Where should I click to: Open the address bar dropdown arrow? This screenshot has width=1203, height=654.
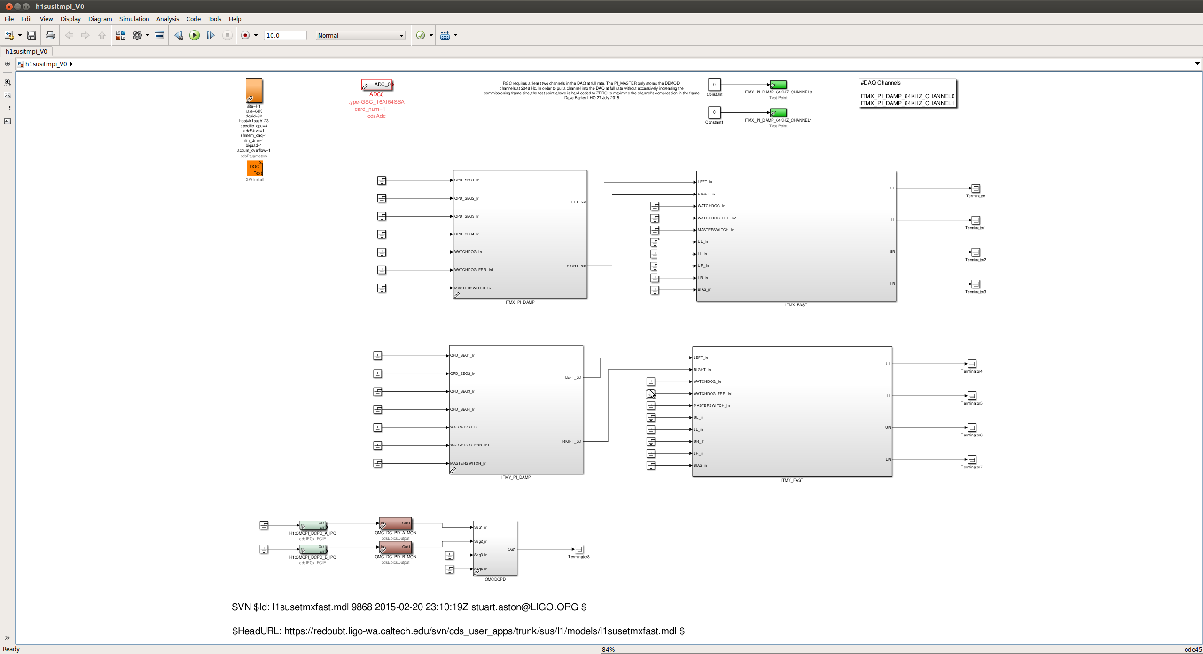click(x=1197, y=64)
